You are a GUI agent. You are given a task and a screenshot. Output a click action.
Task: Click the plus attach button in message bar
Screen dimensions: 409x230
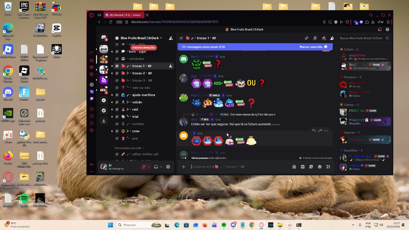(183, 167)
